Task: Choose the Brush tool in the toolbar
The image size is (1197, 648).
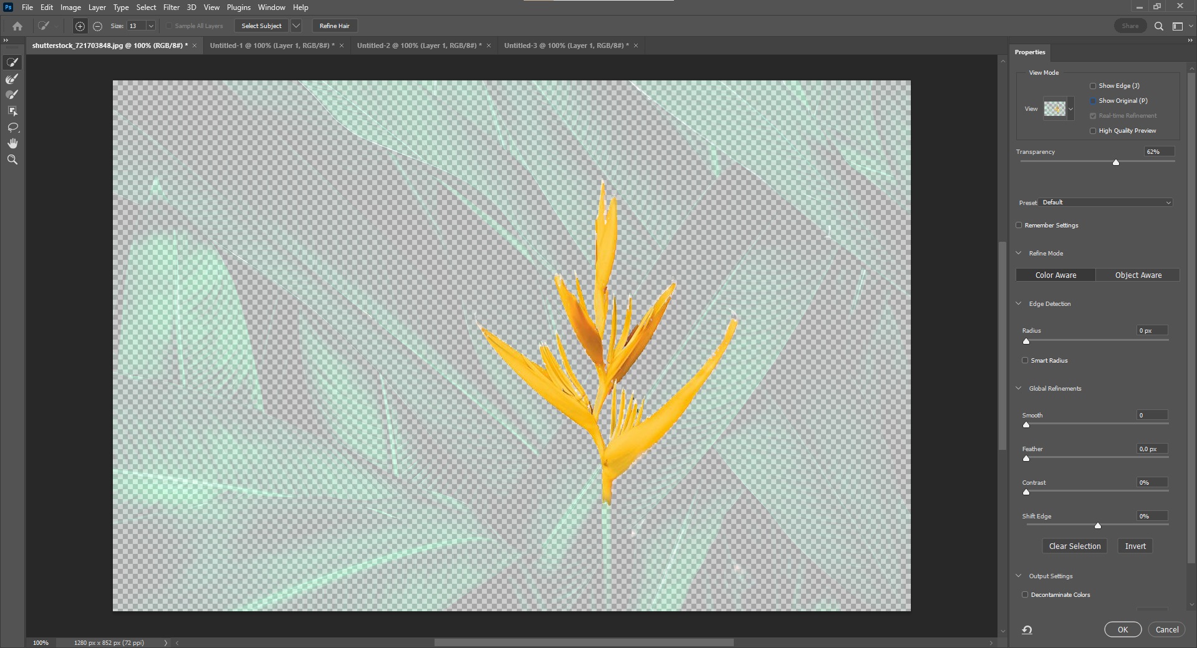Action: coord(12,95)
